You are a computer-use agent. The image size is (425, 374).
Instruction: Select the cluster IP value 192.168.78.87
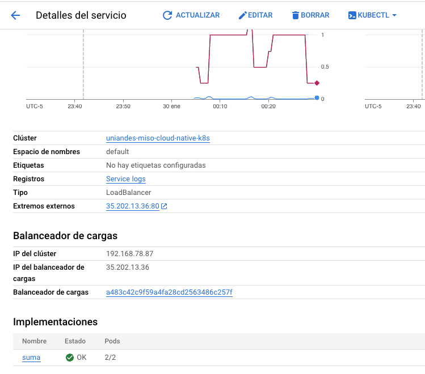pos(129,253)
